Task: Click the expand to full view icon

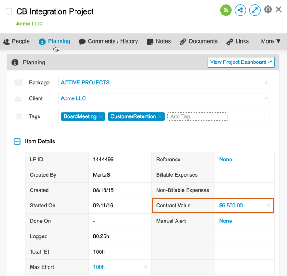Action: click(255, 10)
